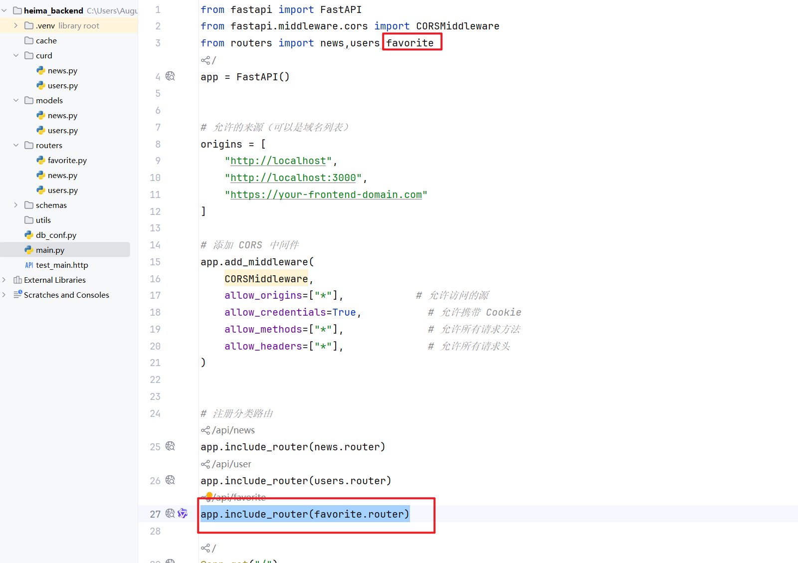This screenshot has height=563, width=798.
Task: Click the Python icon beside db_conf.py
Action: point(29,235)
